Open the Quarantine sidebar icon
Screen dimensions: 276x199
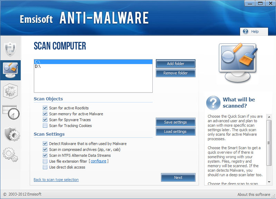coord(10,92)
